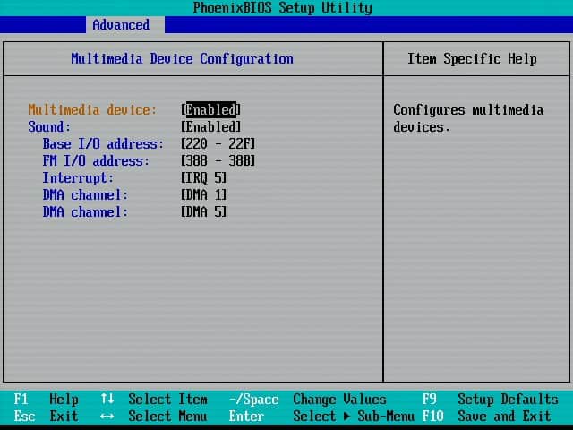Viewport: 573px width, 430px height.
Task: Click the -/Space Change Values shortcut
Action: [308, 400]
